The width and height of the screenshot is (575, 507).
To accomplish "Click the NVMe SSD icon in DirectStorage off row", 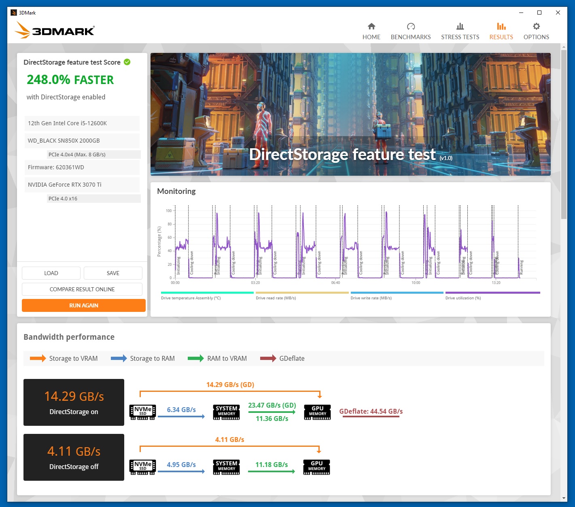I will click(142, 467).
